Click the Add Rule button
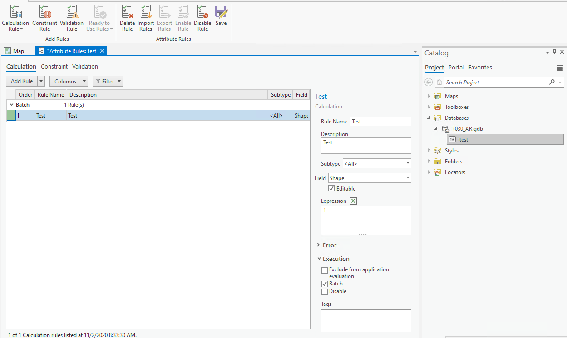 pyautogui.click(x=22, y=82)
